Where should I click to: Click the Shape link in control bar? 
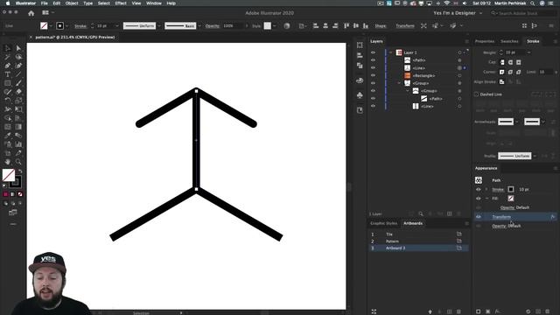pos(381,25)
